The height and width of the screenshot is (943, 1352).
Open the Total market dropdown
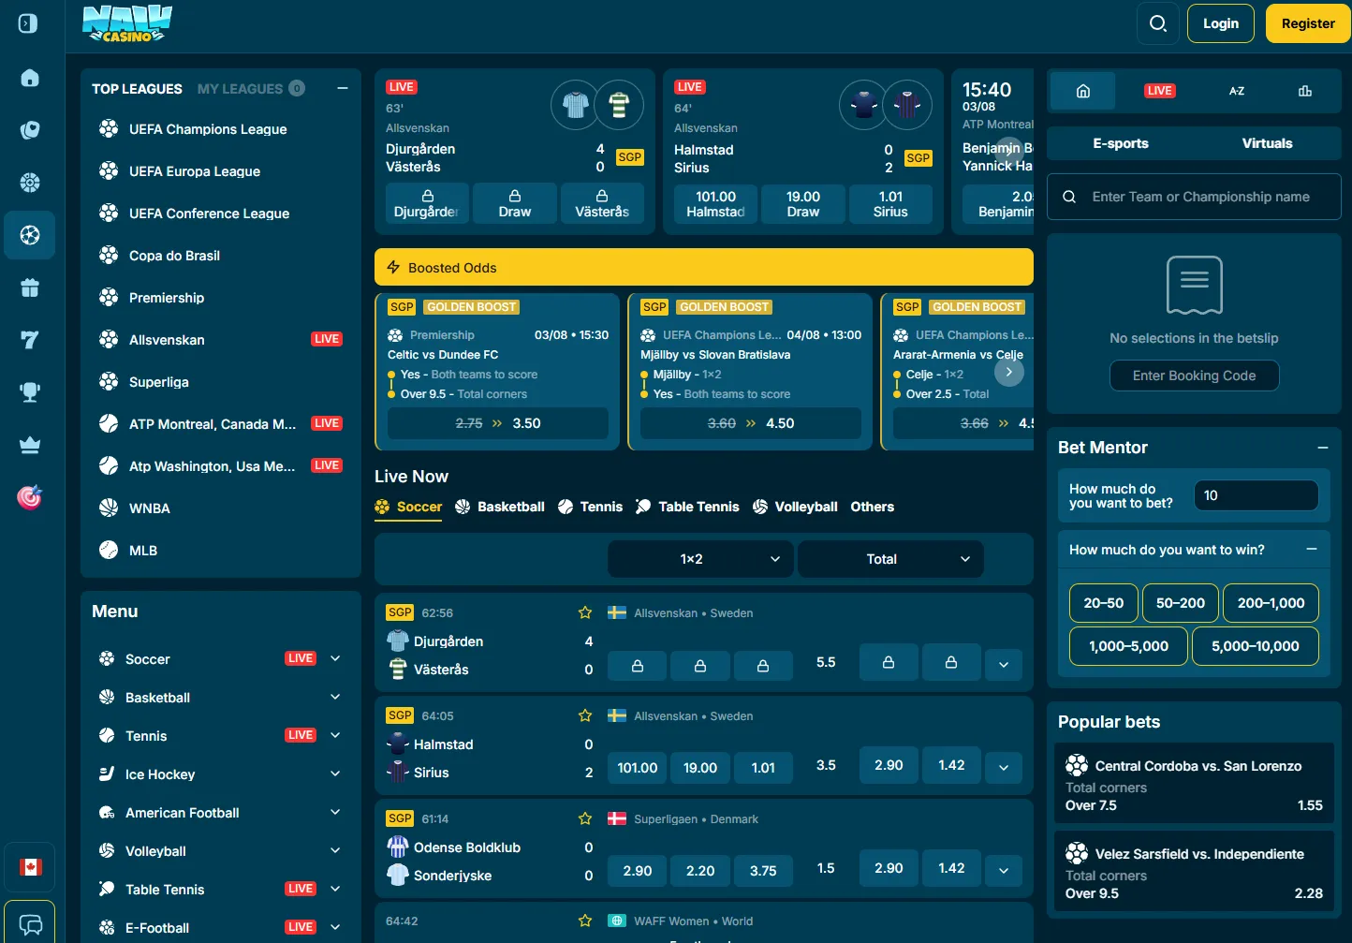(890, 559)
